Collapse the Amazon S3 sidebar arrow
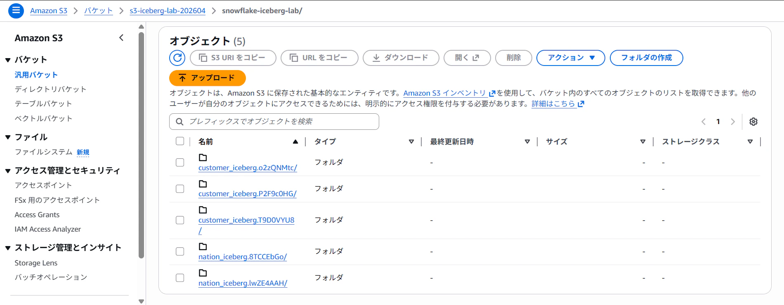784x305 pixels. click(x=121, y=38)
